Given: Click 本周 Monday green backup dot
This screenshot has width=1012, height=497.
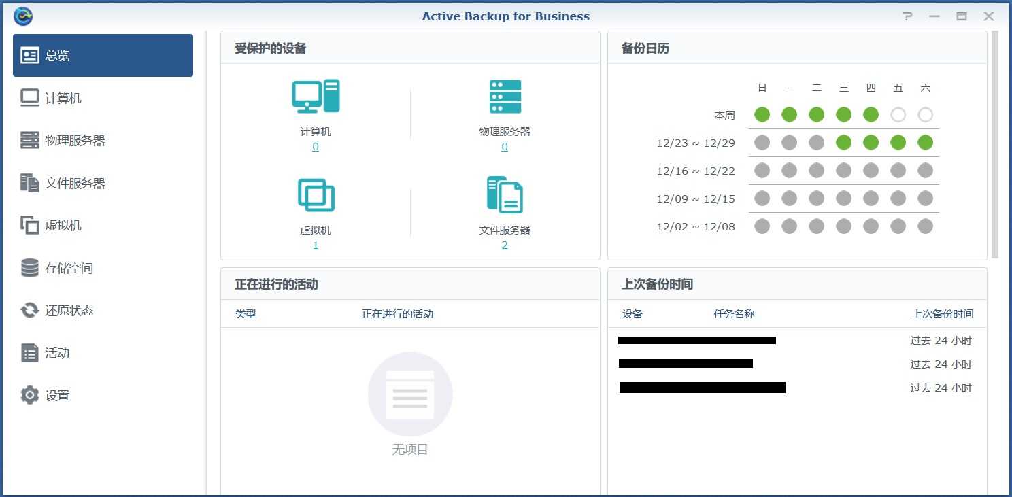Looking at the screenshot, I should 790,115.
